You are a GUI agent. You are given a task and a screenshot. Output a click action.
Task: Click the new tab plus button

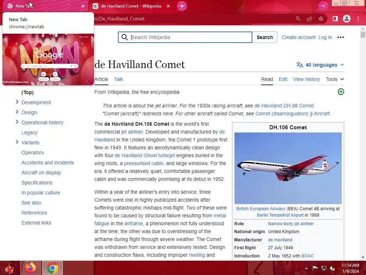click(x=182, y=6)
